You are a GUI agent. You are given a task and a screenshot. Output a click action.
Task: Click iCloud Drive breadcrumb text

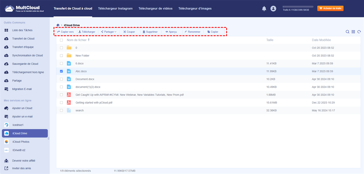tap(72, 25)
